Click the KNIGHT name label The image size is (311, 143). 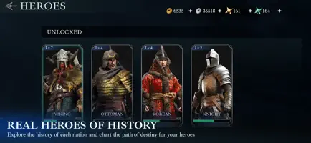[x=212, y=114]
